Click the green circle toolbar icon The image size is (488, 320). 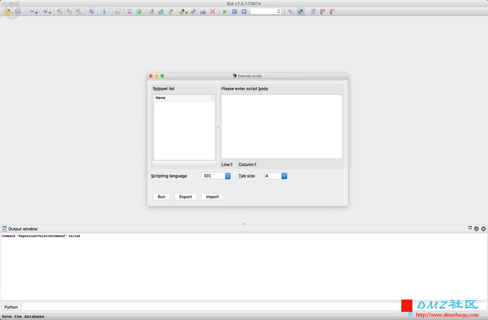(x=139, y=11)
